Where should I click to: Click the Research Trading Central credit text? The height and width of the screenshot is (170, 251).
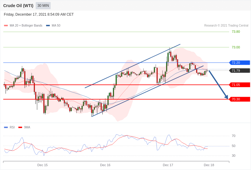[x=226, y=26]
